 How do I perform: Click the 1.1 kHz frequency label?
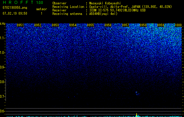(x=3, y=38)
